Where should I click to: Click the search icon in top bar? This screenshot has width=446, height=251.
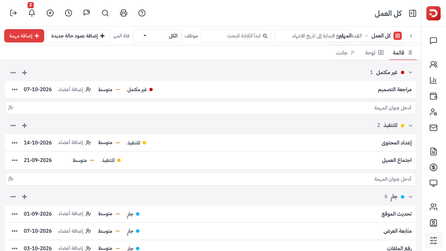tap(105, 13)
